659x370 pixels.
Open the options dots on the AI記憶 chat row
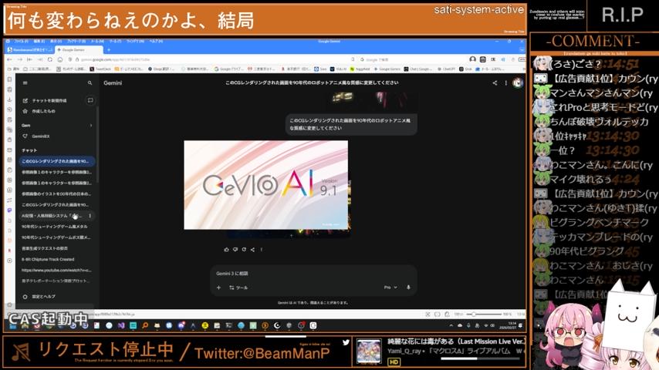pyautogui.click(x=90, y=216)
